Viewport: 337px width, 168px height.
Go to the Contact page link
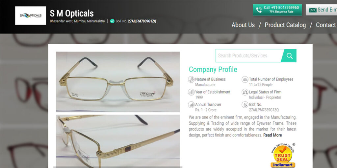[x=326, y=25]
